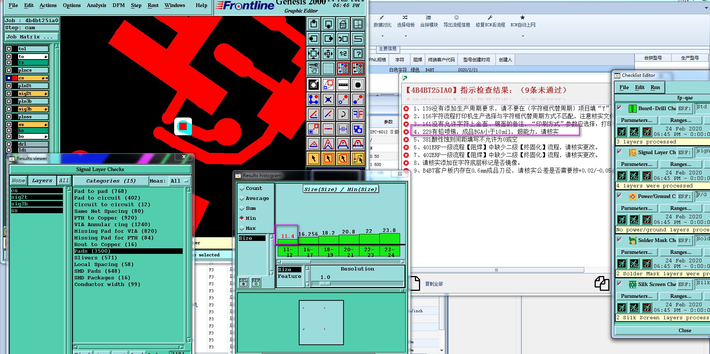Screen dimensions: 710x354
Task: Click the Close button in Checklist Editor
Action: [x=685, y=330]
